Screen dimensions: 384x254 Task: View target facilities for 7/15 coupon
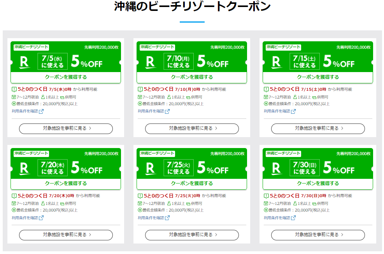coord(318,128)
